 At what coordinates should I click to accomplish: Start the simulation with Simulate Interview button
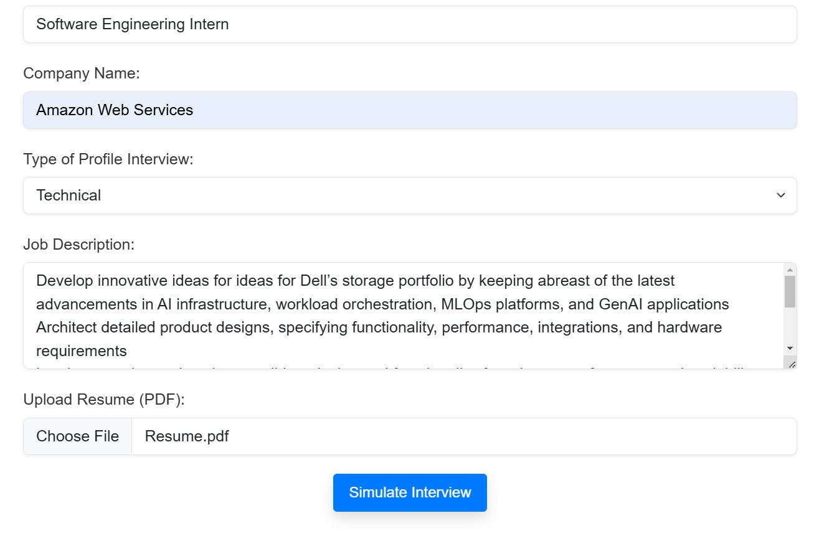(x=410, y=492)
